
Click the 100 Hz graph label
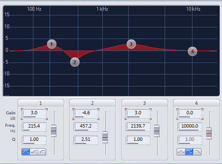click(x=34, y=9)
